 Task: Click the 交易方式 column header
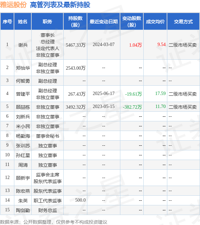pyautogui.click(x=183, y=22)
